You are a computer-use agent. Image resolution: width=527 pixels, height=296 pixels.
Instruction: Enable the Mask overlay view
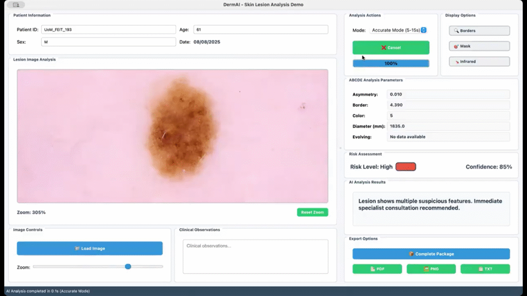479,46
